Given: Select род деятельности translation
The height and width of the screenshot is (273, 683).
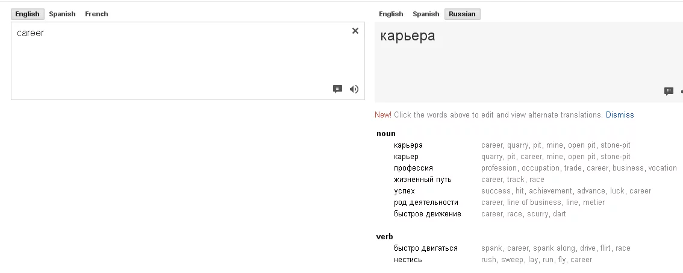Looking at the screenshot, I should tap(426, 202).
